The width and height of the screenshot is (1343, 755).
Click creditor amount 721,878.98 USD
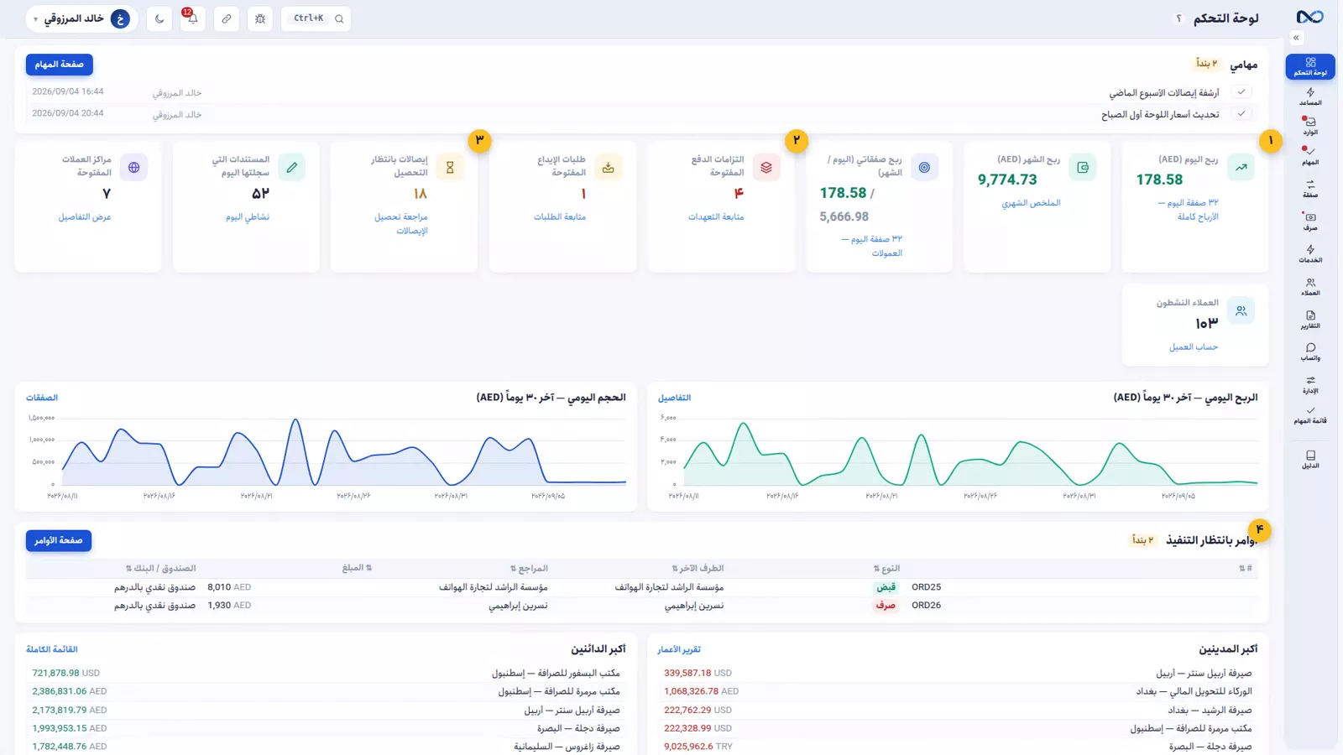(x=65, y=673)
